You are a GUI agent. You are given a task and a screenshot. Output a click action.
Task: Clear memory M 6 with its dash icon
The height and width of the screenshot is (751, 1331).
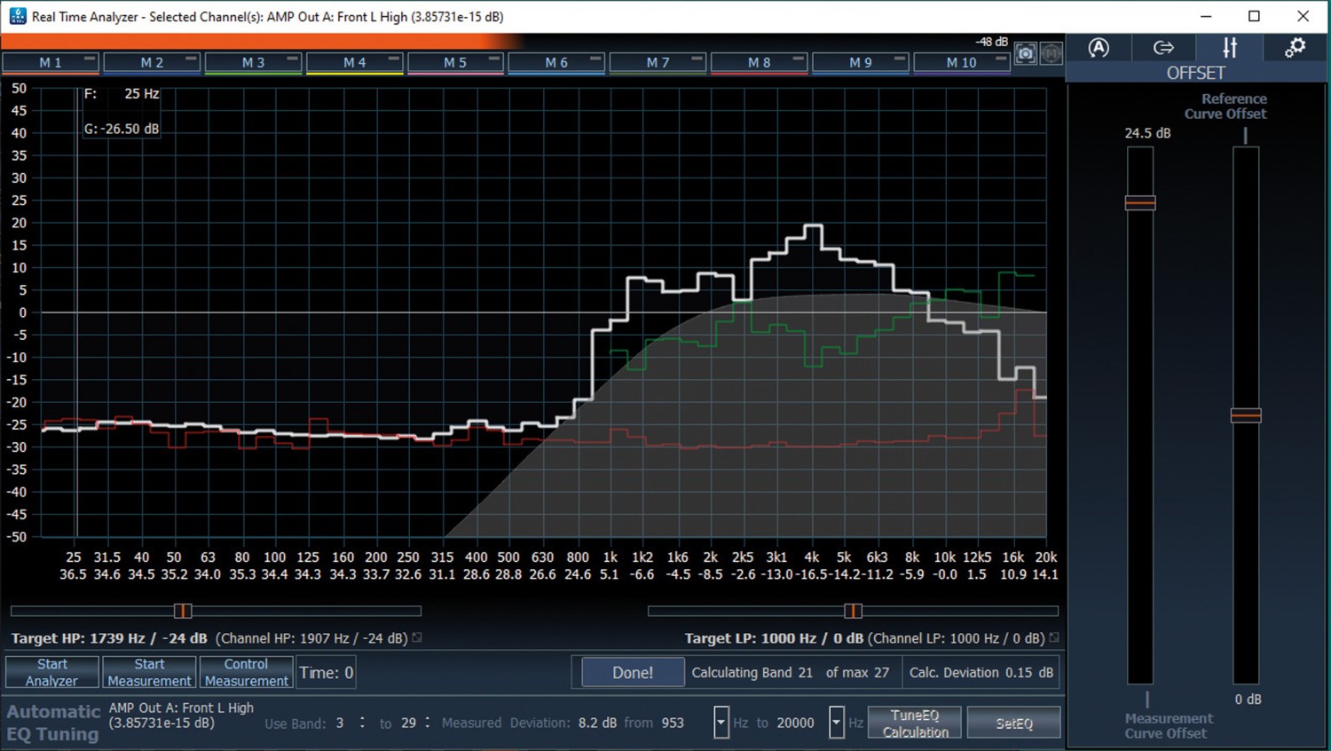click(x=595, y=59)
